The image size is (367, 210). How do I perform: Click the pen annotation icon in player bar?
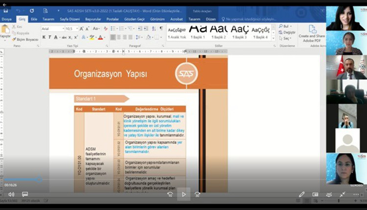[x=302, y=194]
